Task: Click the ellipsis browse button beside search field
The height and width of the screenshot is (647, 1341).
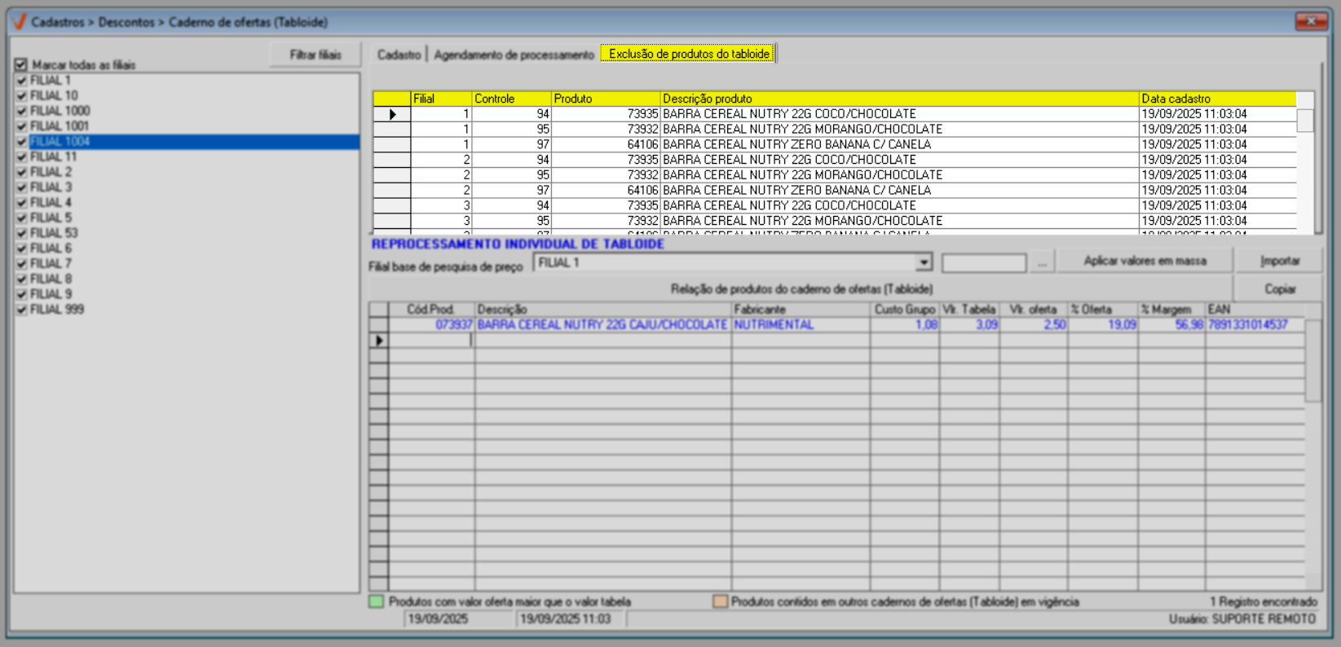Action: [x=1042, y=262]
